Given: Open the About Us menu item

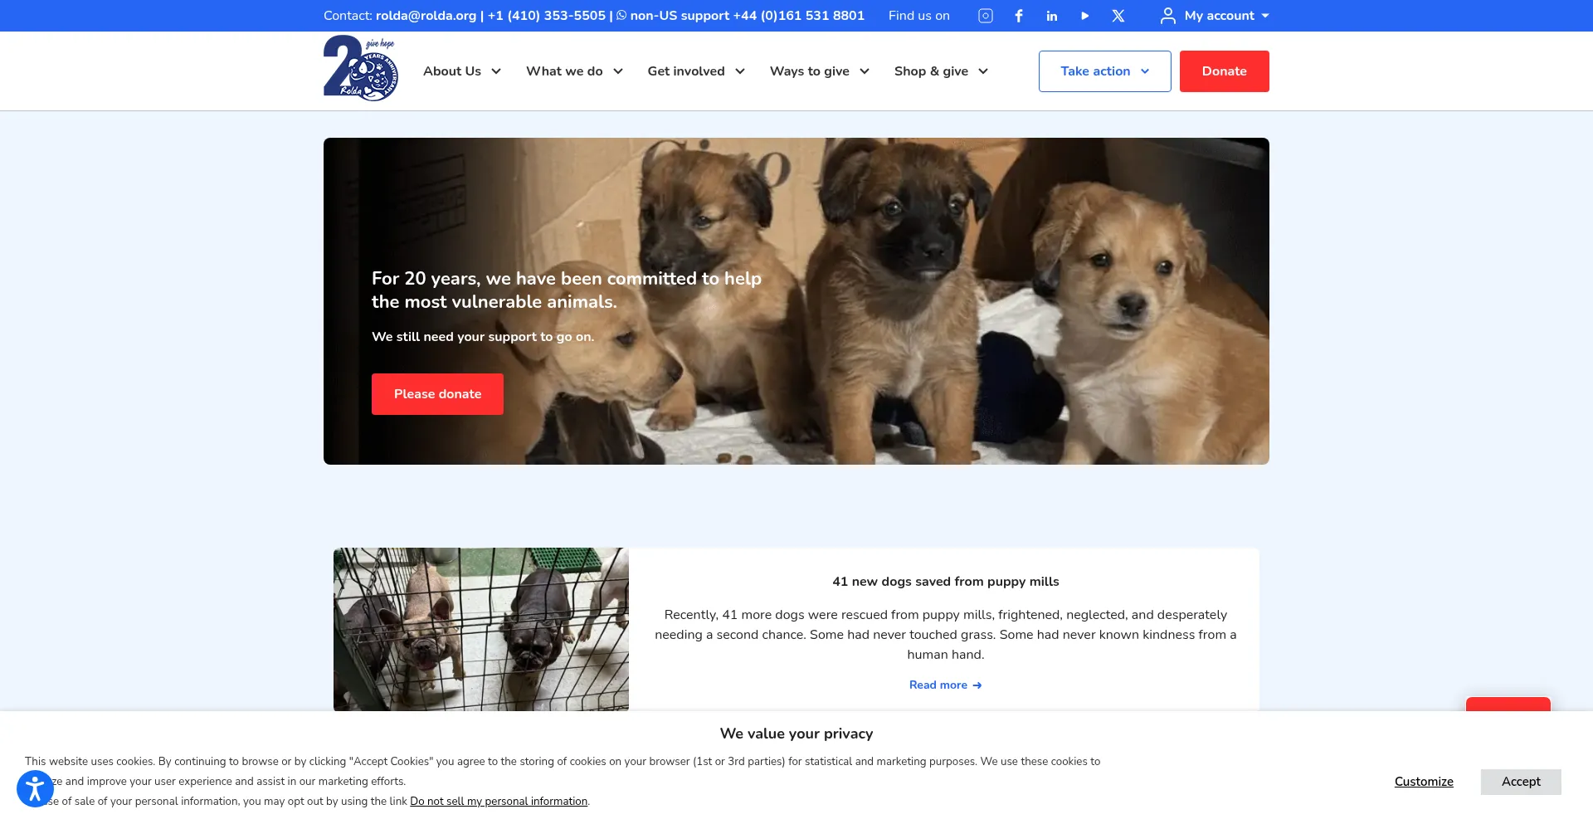Looking at the screenshot, I should pyautogui.click(x=452, y=71).
